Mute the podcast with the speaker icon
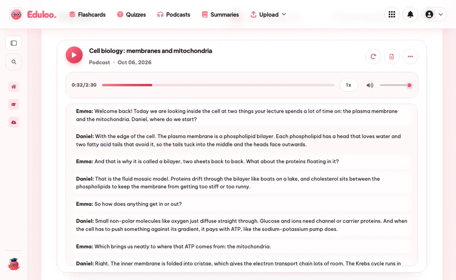This screenshot has height=280, width=456. [x=370, y=85]
